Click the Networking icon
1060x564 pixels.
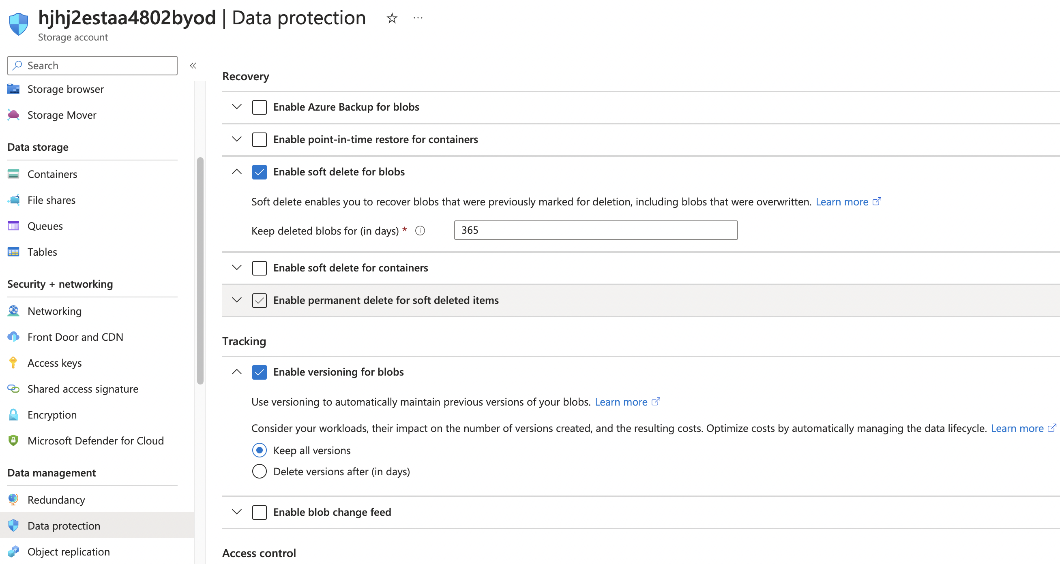point(13,311)
